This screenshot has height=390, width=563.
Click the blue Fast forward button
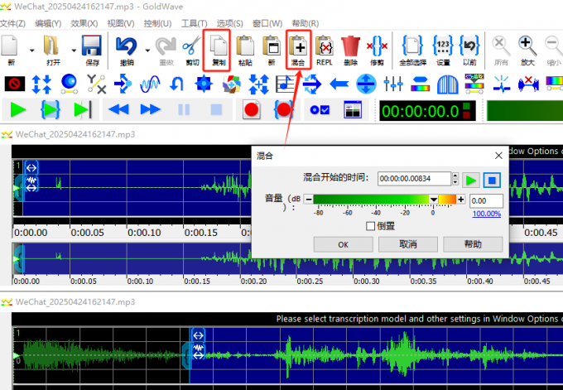tap(151, 109)
